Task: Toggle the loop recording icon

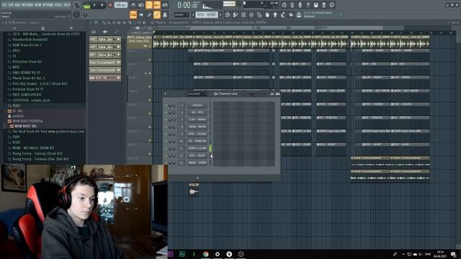Action: pyautogui.click(x=165, y=5)
